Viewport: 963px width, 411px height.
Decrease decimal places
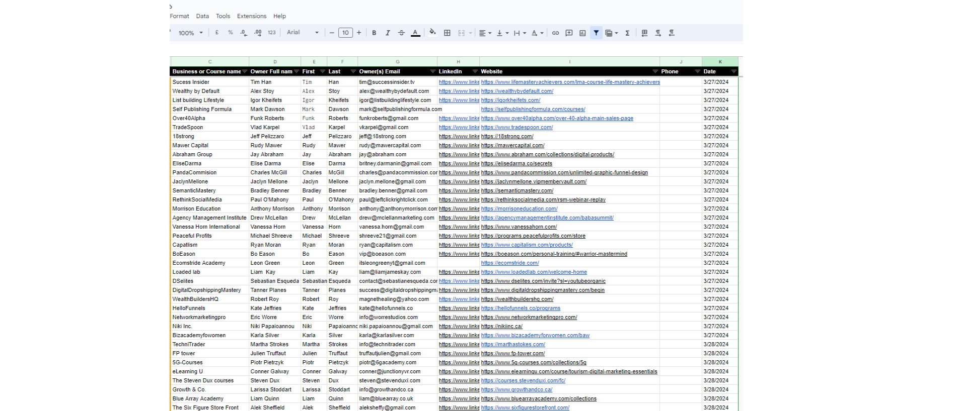[244, 33]
